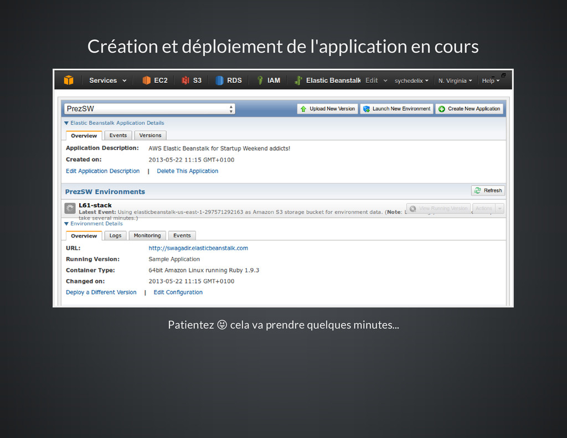
Task: Open the PrezSW application selector
Action: 150,109
